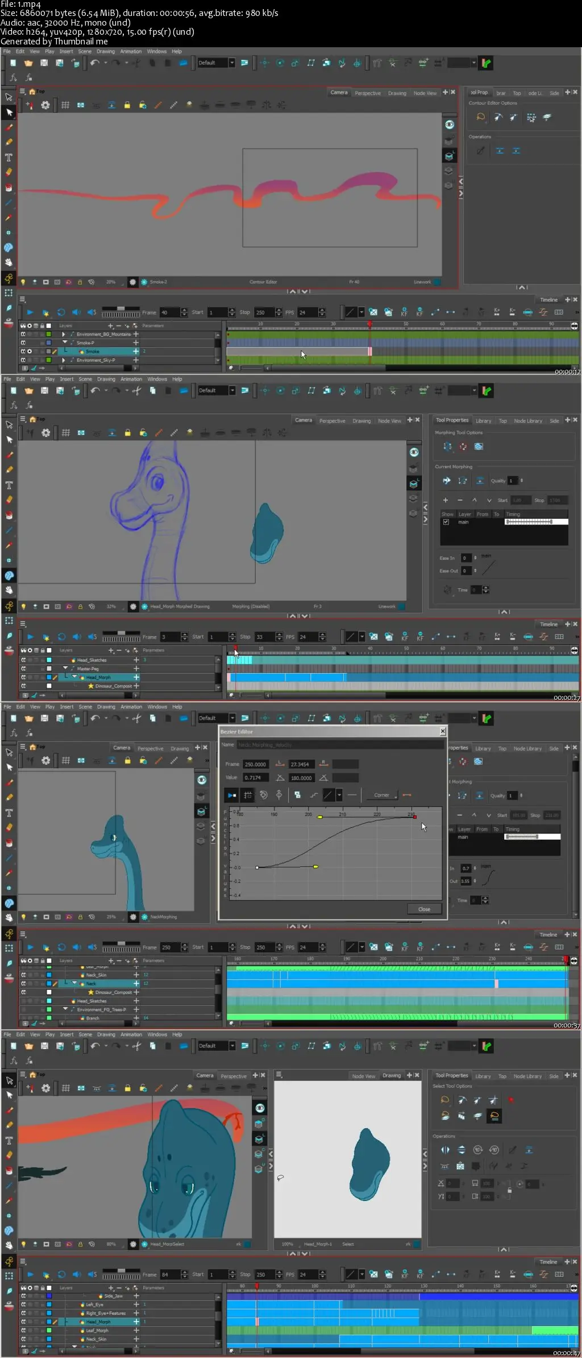Viewport: 582px width, 1358px height.
Task: Click the diagonal line icon in the Bezier Editor
Action: click(x=329, y=795)
